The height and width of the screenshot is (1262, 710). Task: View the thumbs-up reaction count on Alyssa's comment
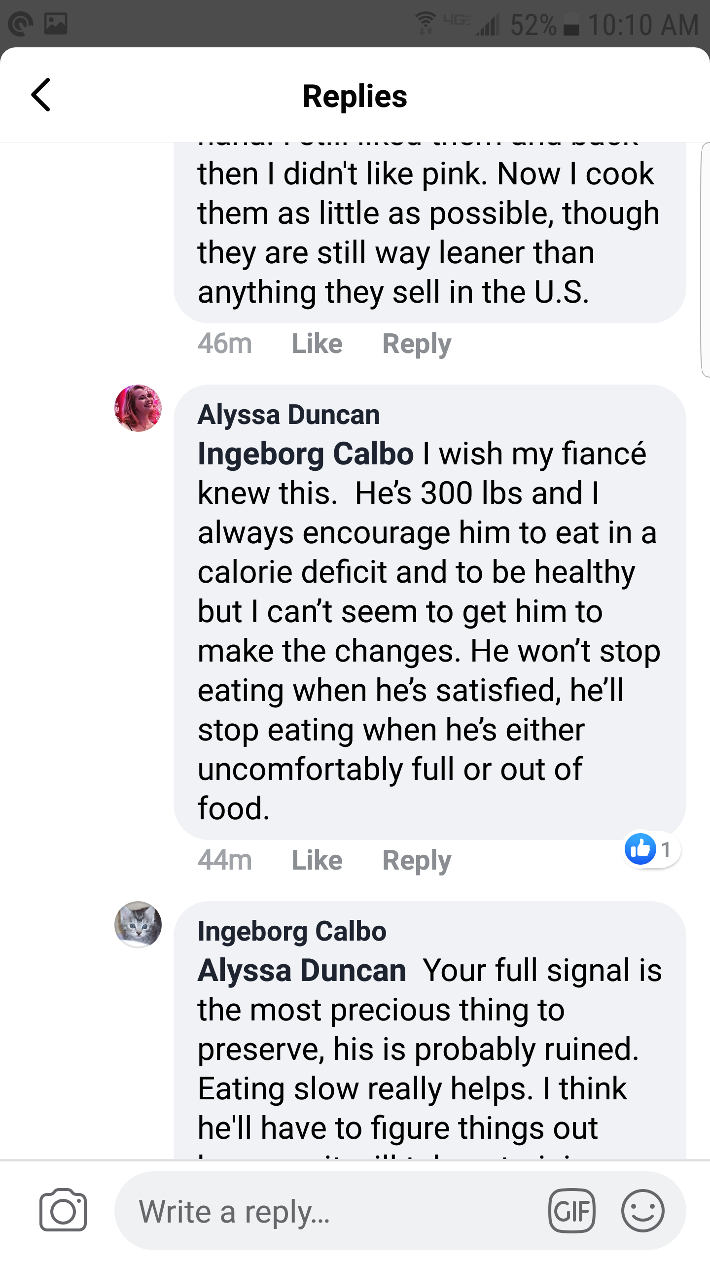[x=652, y=849]
